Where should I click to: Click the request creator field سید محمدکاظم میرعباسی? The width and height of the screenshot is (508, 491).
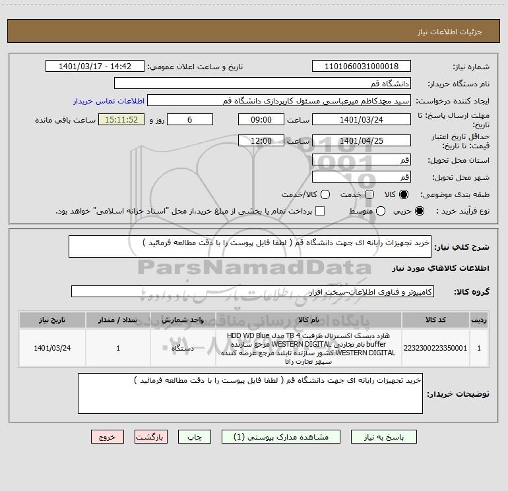click(279, 101)
